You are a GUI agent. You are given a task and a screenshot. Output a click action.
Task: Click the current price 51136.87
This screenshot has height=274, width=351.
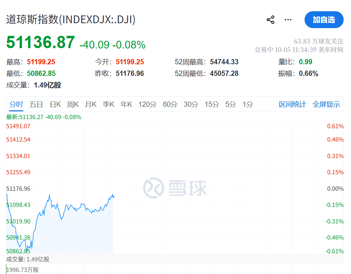pyautogui.click(x=40, y=42)
